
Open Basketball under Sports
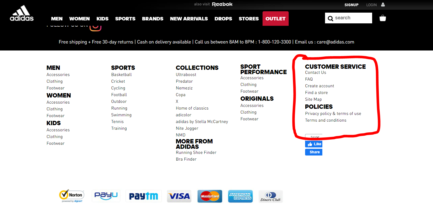(x=121, y=75)
